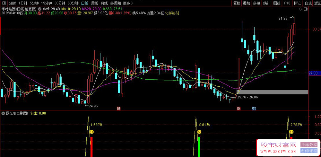The height and width of the screenshot is (157, 321).
Task: Click the 财 event marker
Action: click(x=254, y=109)
